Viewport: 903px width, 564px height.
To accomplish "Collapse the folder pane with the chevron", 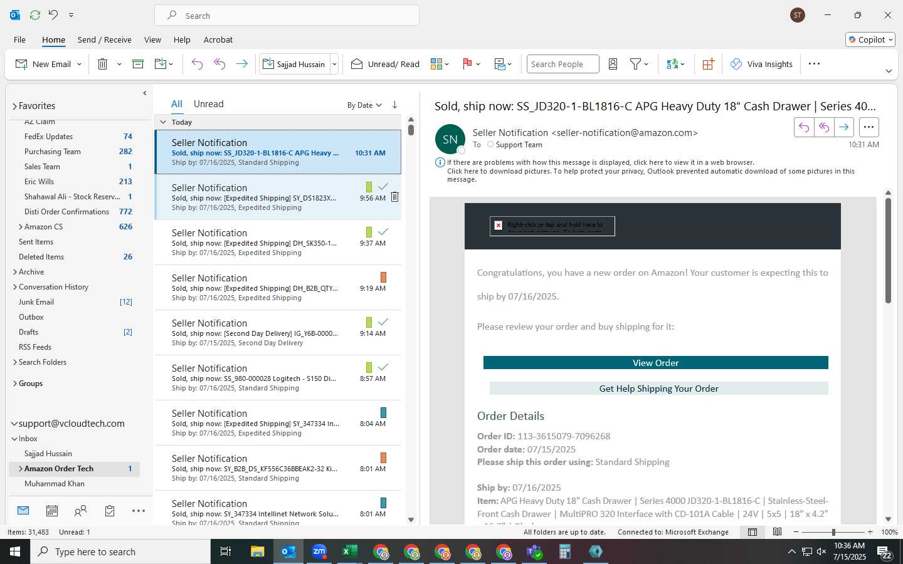I will pos(145,93).
